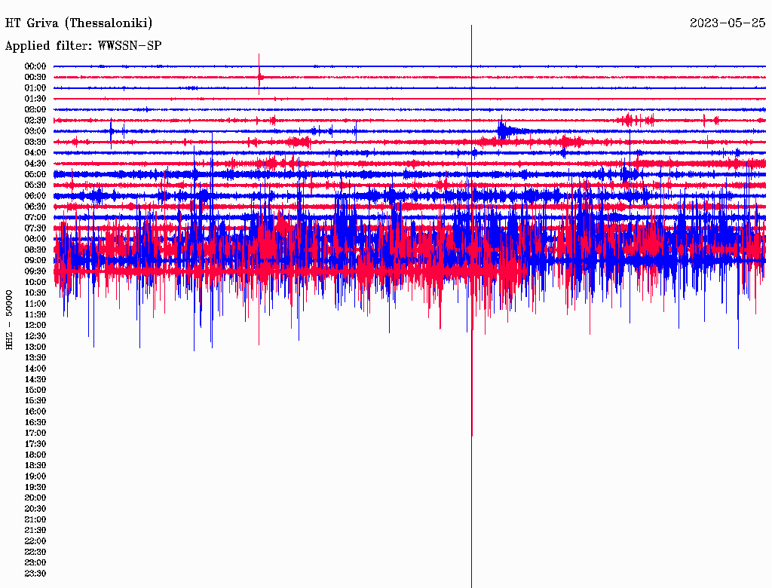Select the 06:00 time label
The height and width of the screenshot is (588, 772).
tap(35, 195)
